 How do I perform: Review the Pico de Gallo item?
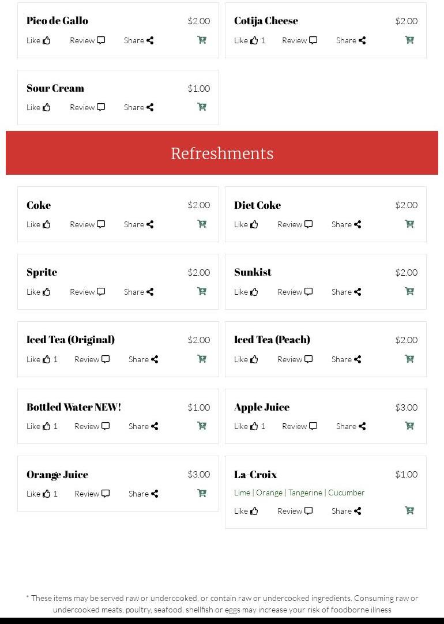(87, 40)
